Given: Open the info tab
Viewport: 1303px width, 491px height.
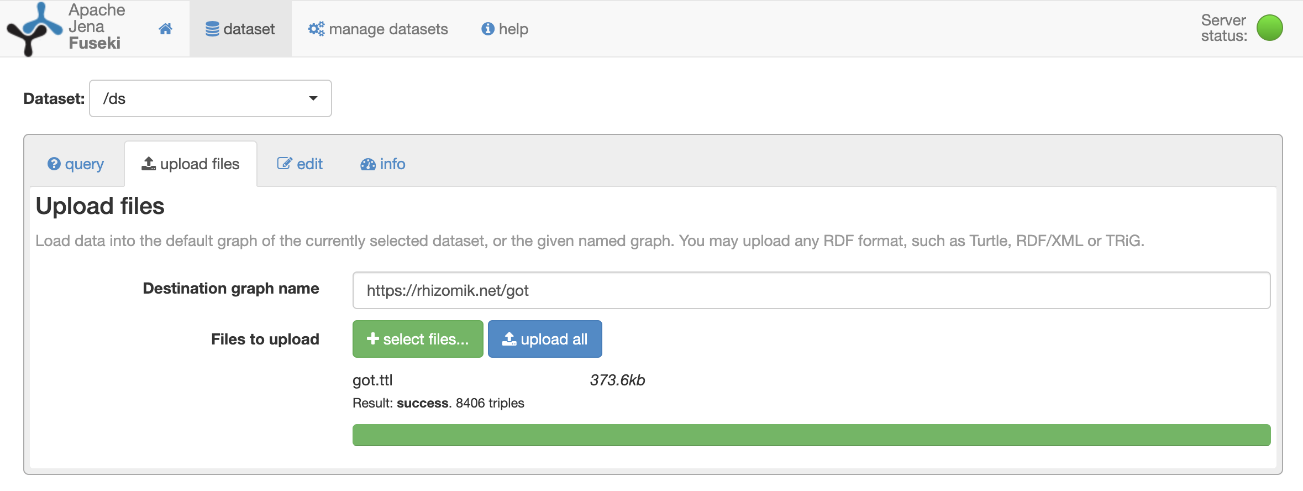Looking at the screenshot, I should tap(383, 164).
